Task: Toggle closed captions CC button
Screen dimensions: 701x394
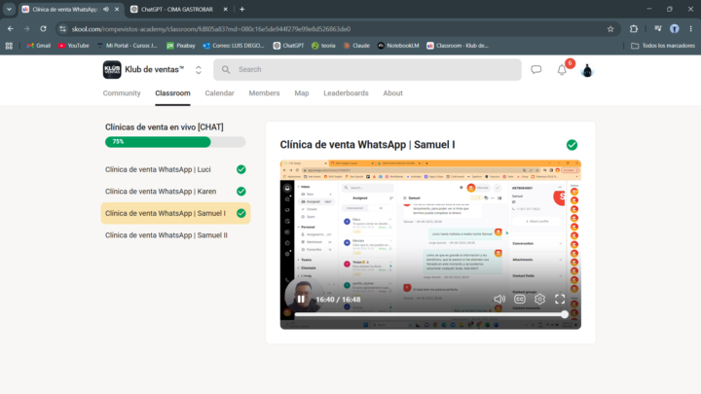Action: [520, 299]
